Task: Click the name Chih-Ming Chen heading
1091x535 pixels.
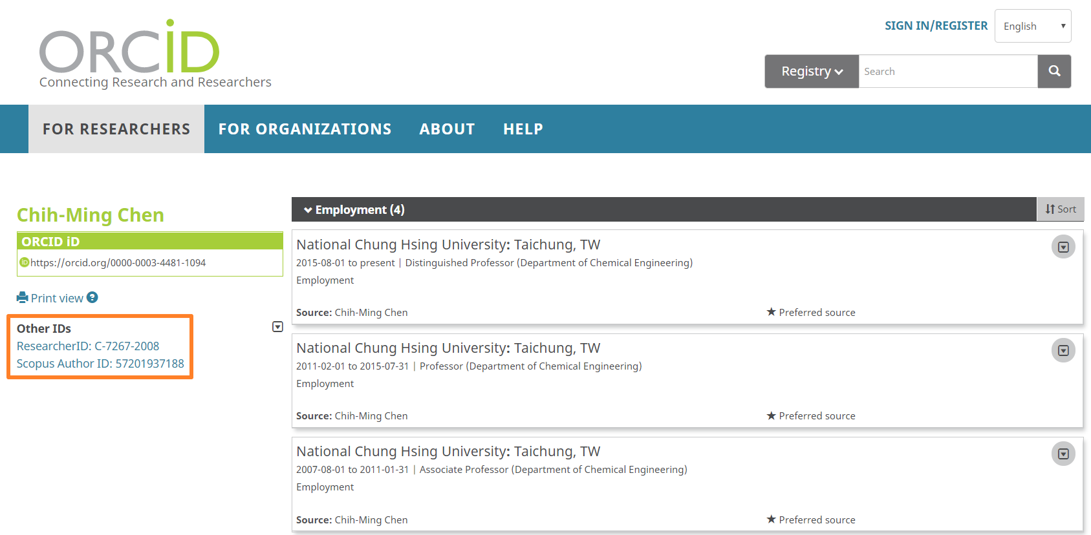Action: tap(91, 215)
